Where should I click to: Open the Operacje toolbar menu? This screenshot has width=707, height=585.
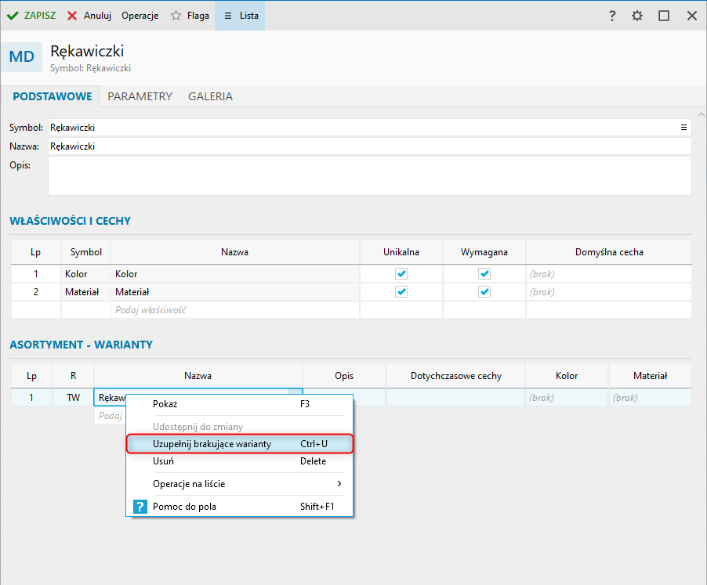(140, 16)
